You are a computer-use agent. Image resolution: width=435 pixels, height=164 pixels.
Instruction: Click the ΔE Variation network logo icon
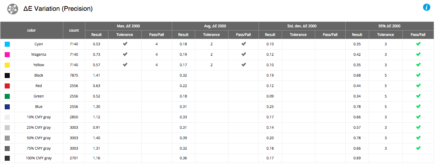coord(13,9)
